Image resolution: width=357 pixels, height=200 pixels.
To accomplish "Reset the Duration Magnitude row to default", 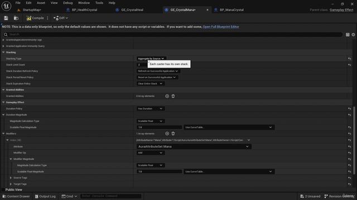I will pyautogui.click(x=350, y=115).
